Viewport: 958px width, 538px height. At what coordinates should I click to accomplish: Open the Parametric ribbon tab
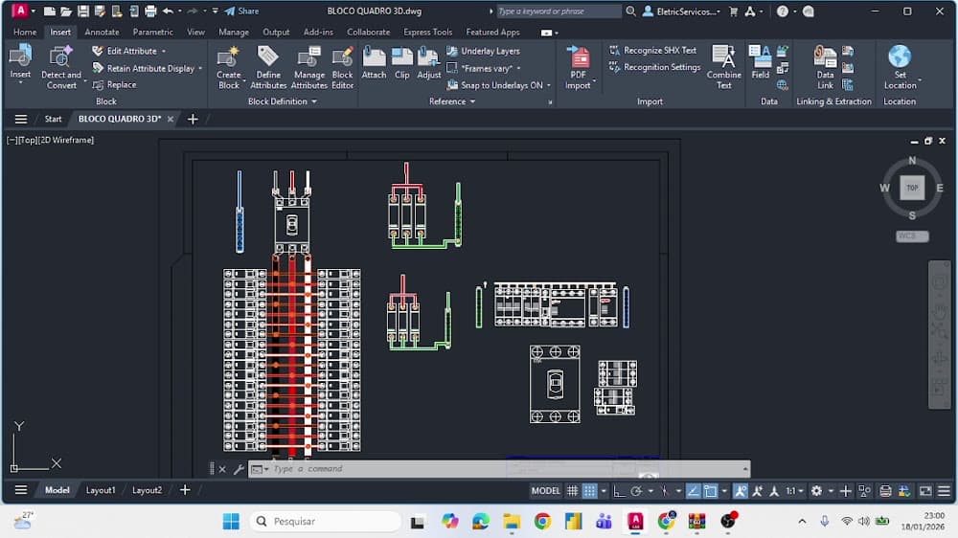[152, 32]
